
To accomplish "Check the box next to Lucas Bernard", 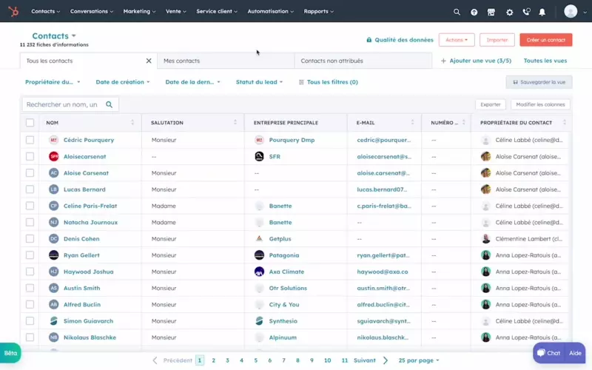I will click(x=30, y=189).
